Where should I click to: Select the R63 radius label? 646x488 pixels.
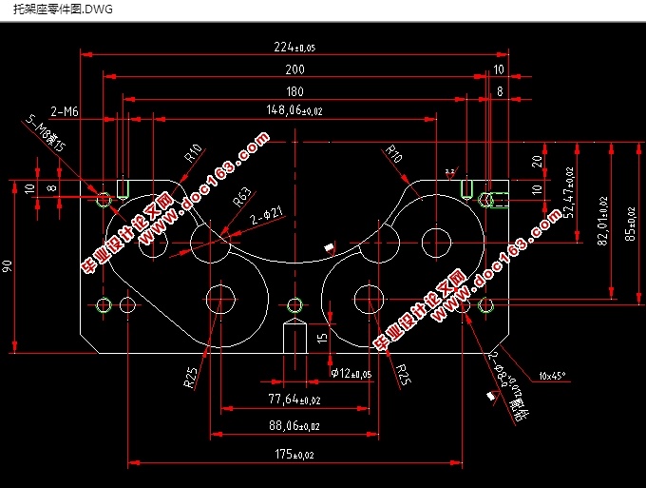pos(241,197)
